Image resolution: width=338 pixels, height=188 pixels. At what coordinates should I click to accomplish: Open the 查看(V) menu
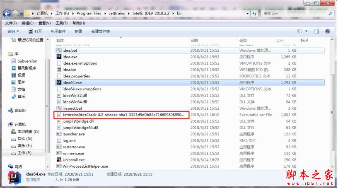click(x=44, y=23)
